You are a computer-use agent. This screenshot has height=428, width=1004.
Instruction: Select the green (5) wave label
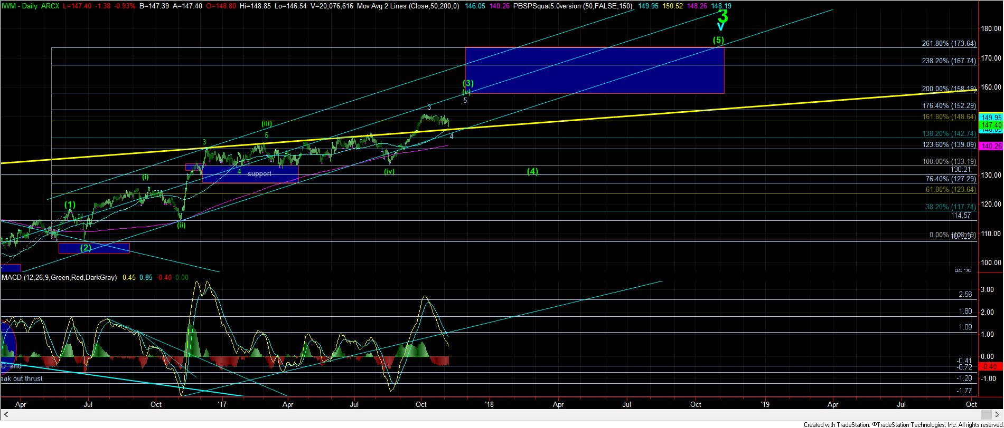click(718, 40)
